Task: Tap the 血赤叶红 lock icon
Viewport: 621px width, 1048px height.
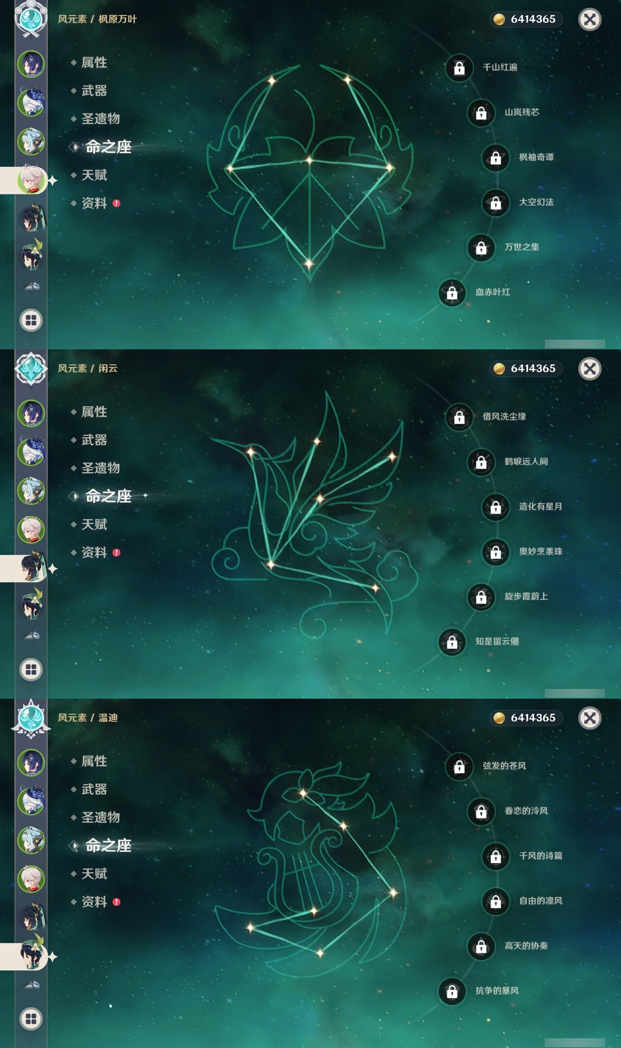Action: click(x=452, y=293)
